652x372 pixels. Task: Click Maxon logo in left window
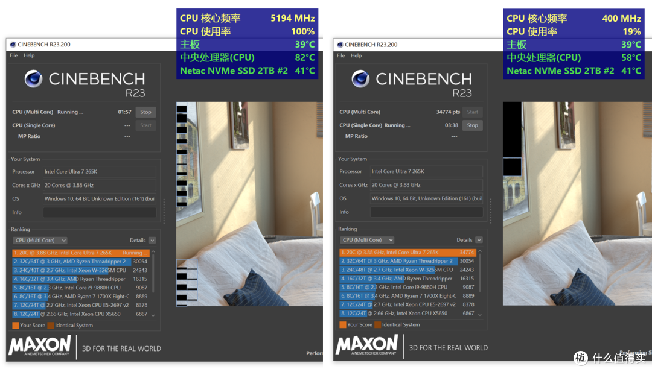40,346
